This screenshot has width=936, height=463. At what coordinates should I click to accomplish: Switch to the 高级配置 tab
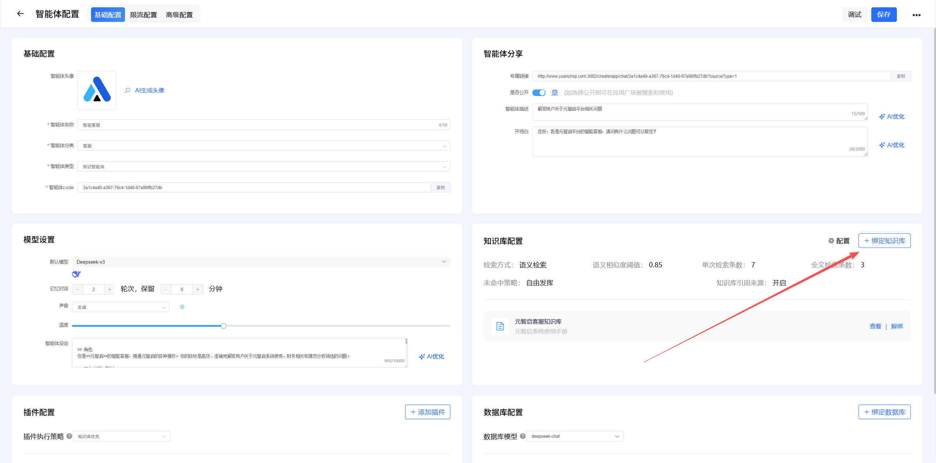(179, 15)
